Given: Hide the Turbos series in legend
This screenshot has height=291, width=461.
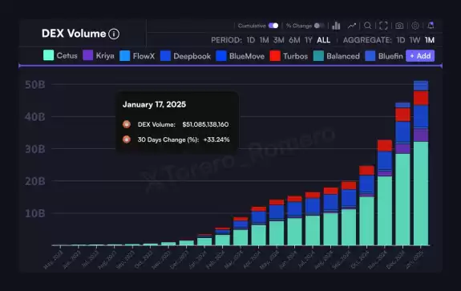Looking at the screenshot, I should tap(289, 56).
